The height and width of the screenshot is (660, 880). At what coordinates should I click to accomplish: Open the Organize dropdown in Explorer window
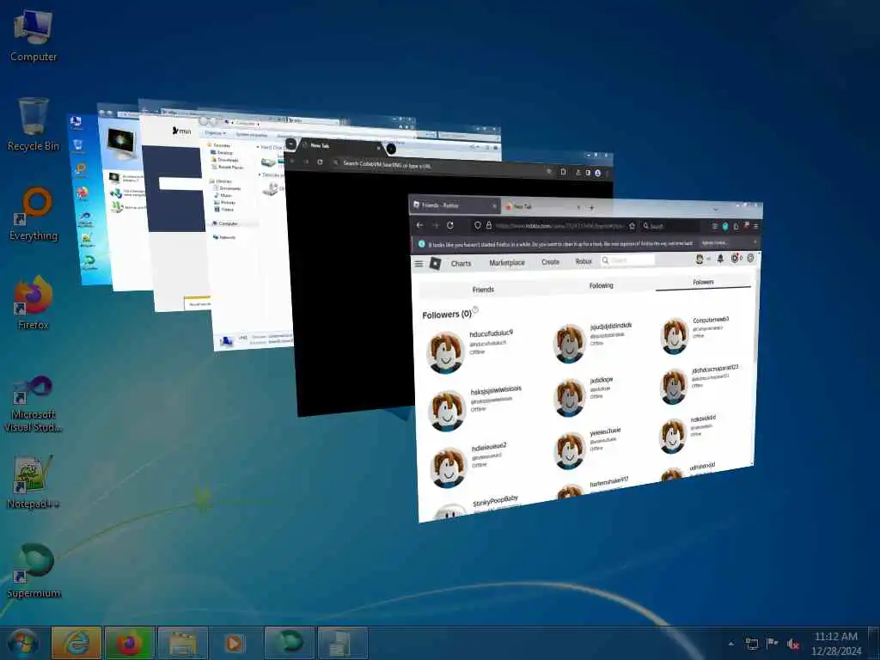click(x=216, y=133)
